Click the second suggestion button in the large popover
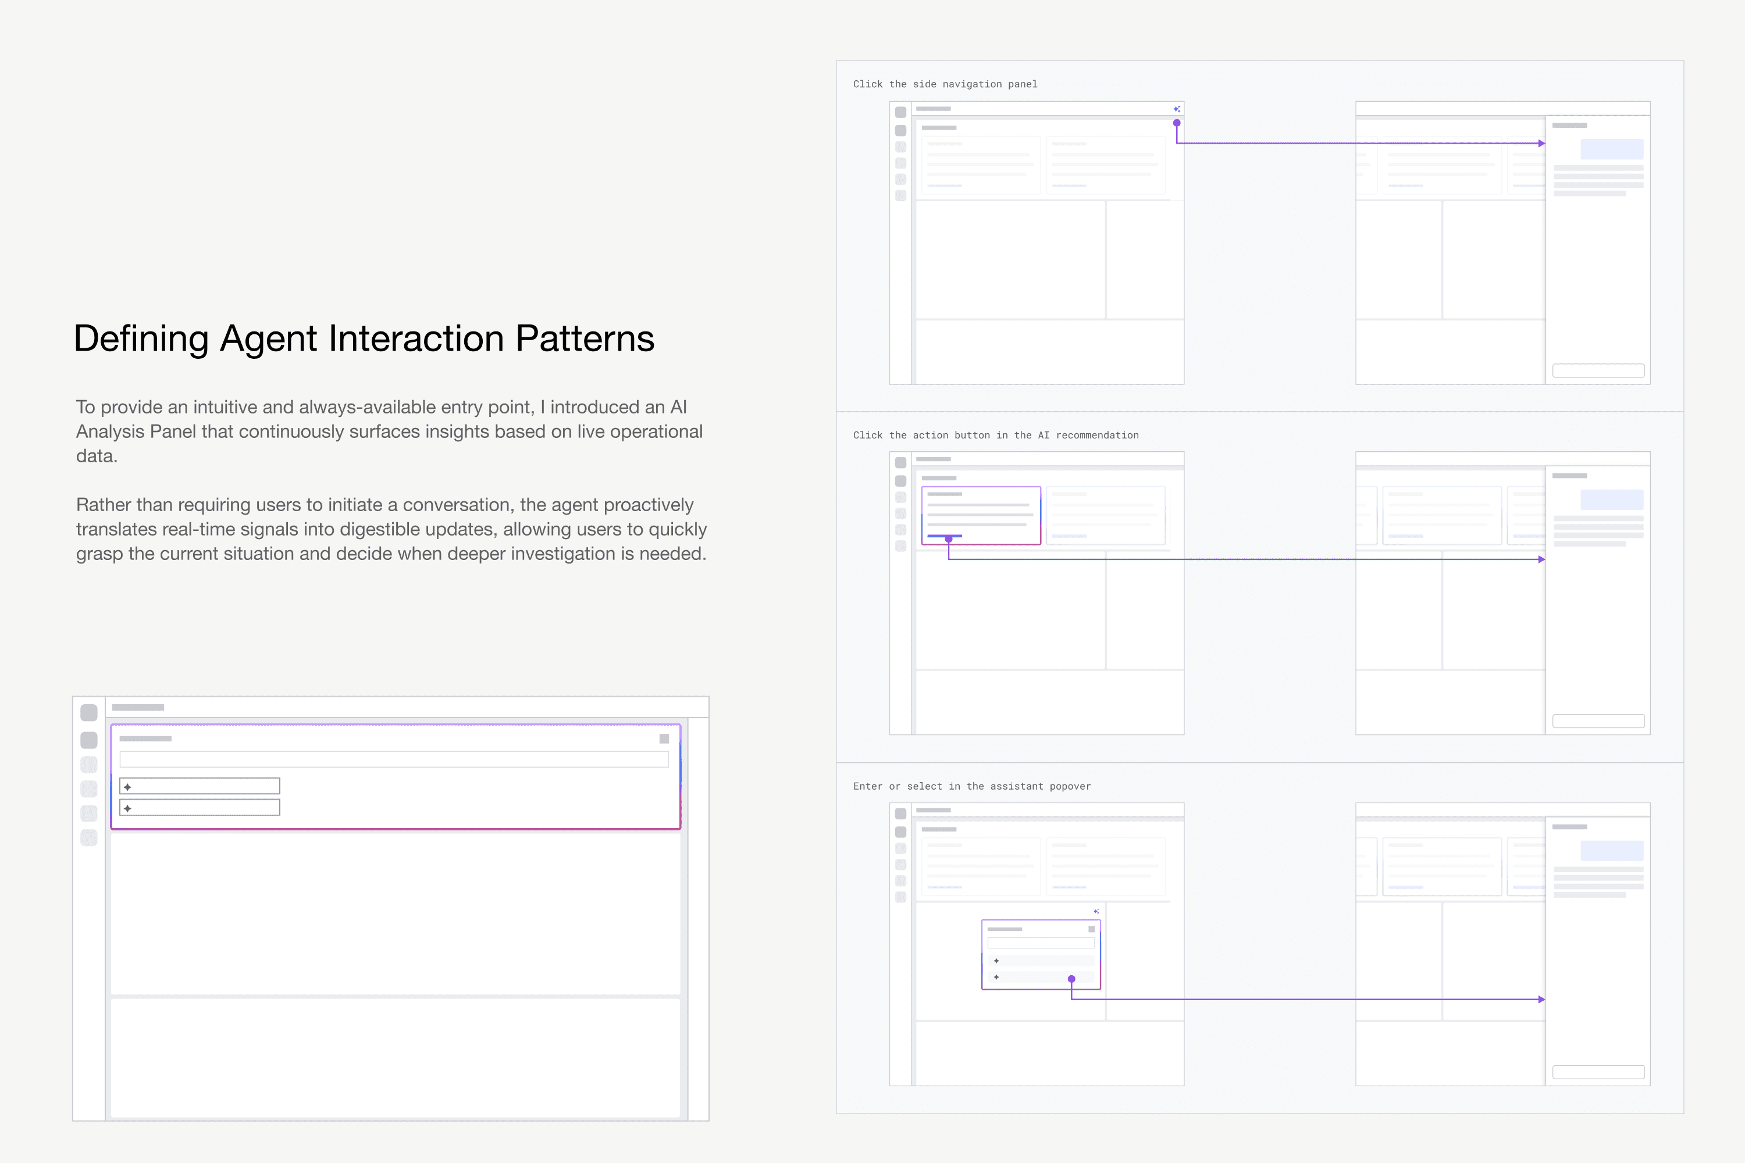The height and width of the screenshot is (1163, 1745). tap(200, 808)
